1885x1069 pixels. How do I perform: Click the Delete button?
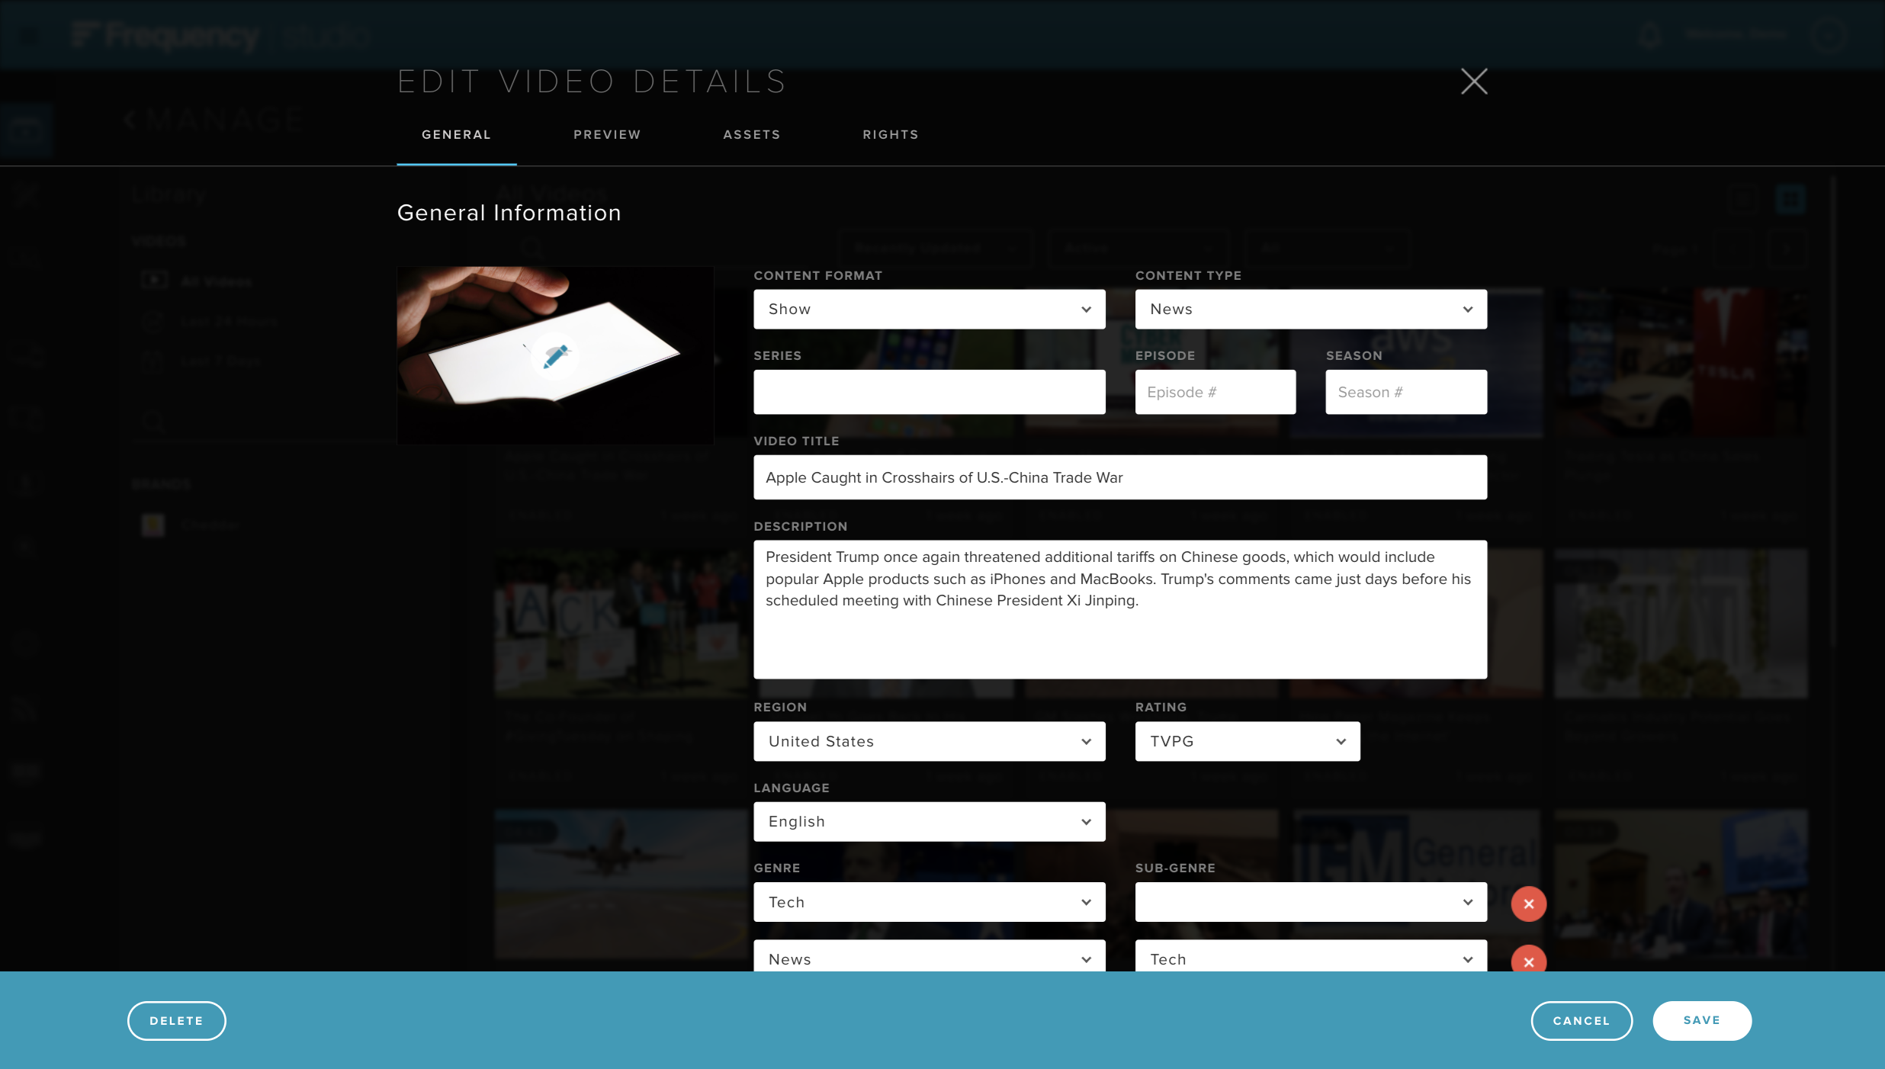click(x=176, y=1020)
